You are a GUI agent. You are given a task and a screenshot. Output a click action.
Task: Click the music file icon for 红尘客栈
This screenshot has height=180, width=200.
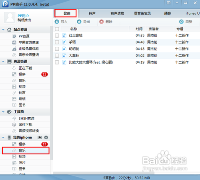coord(64,36)
